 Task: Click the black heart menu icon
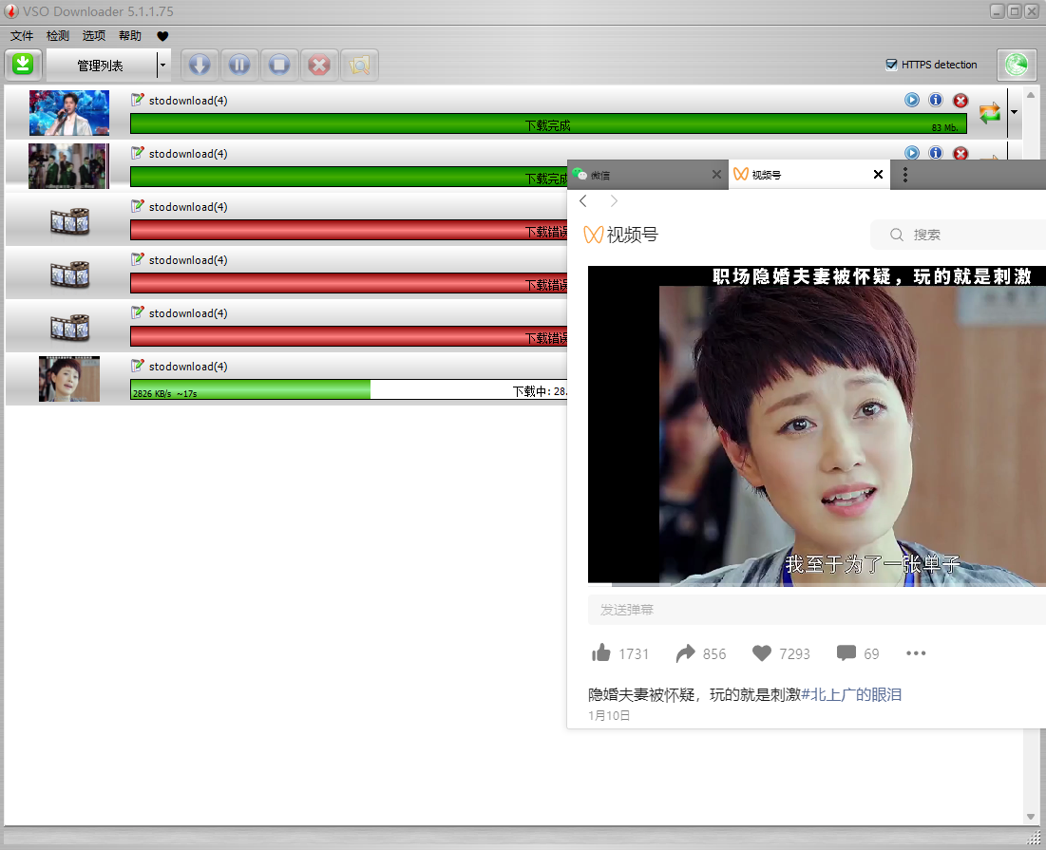point(162,36)
